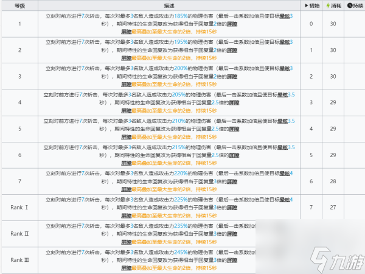The width and height of the screenshot is (365, 274).
Task: Click cost value 28 in level 7 row
Action: coord(333,181)
